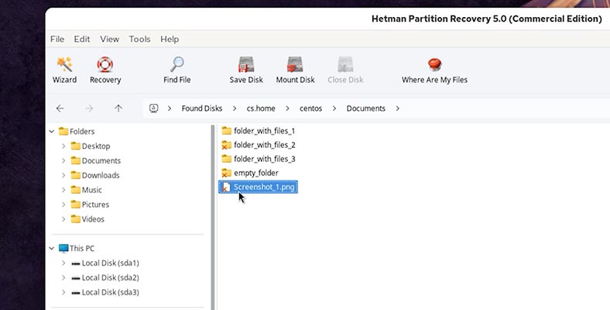
Task: Go forward with the right arrow
Action: (x=89, y=108)
